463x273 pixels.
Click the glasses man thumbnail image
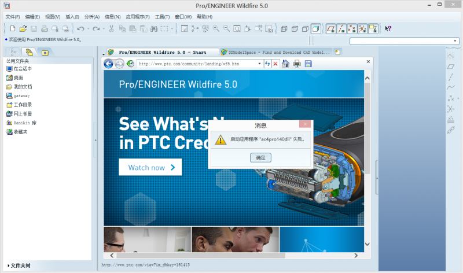pos(147,239)
